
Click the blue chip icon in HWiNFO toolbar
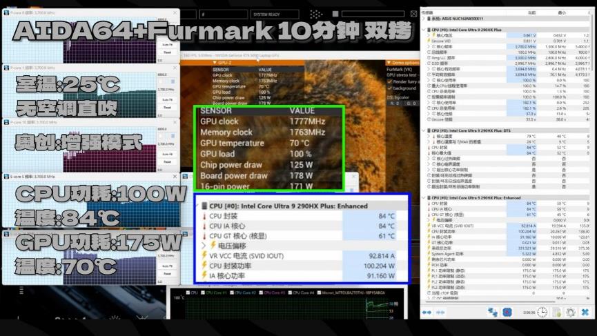507,313
